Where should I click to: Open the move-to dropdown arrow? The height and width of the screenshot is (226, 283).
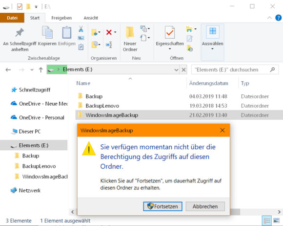[99, 33]
